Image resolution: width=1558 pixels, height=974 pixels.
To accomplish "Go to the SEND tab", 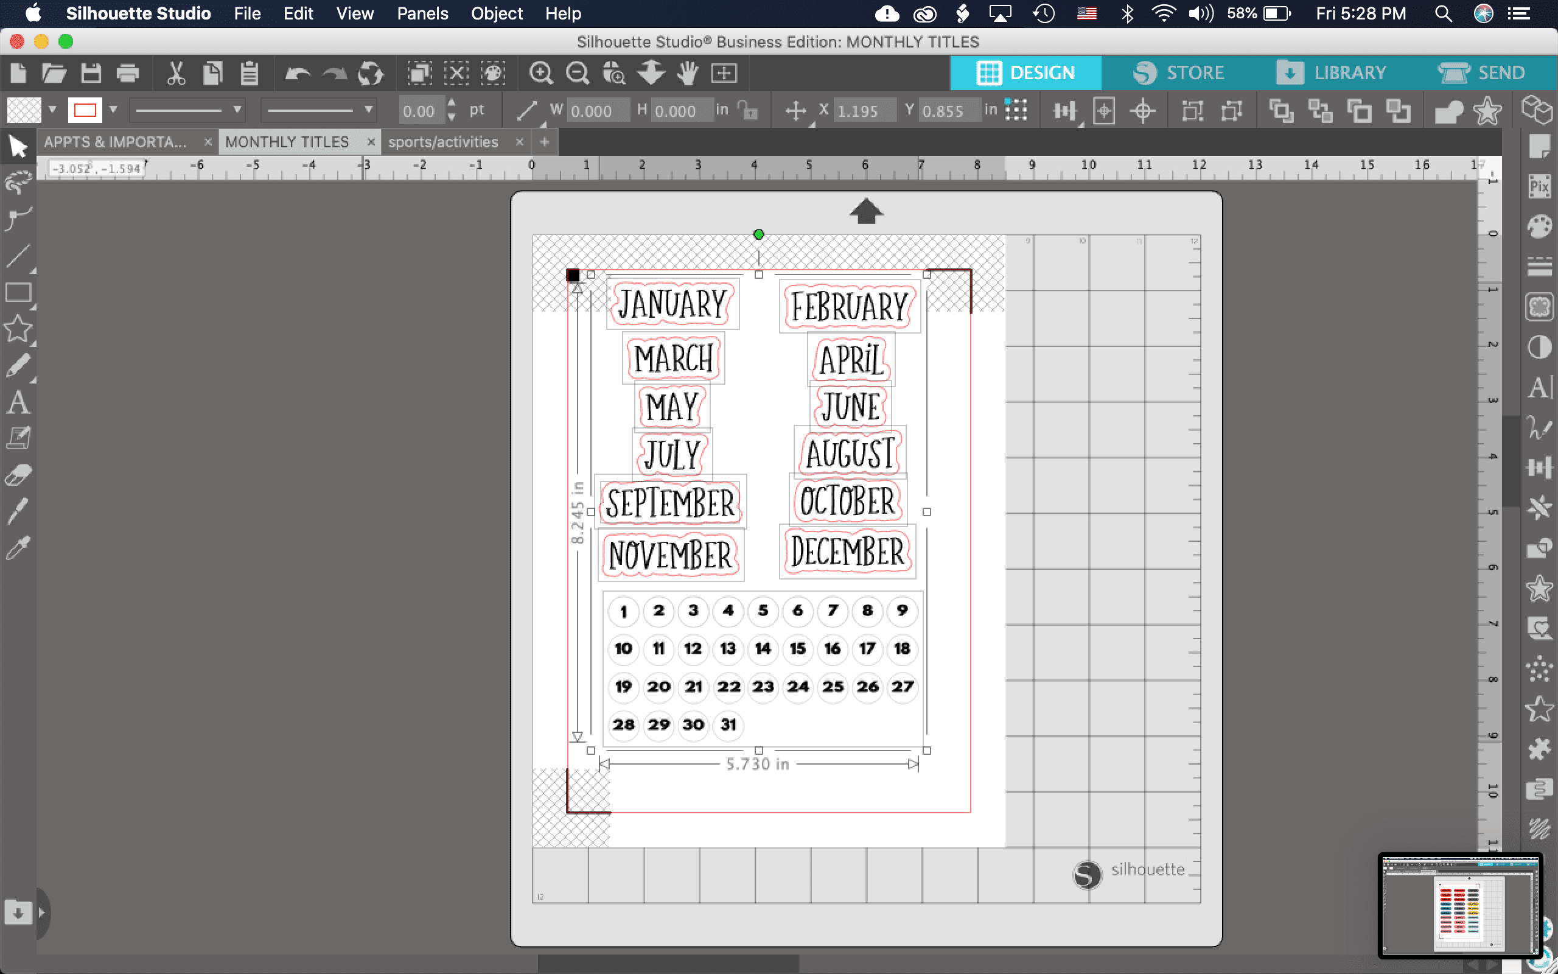I will [1482, 73].
